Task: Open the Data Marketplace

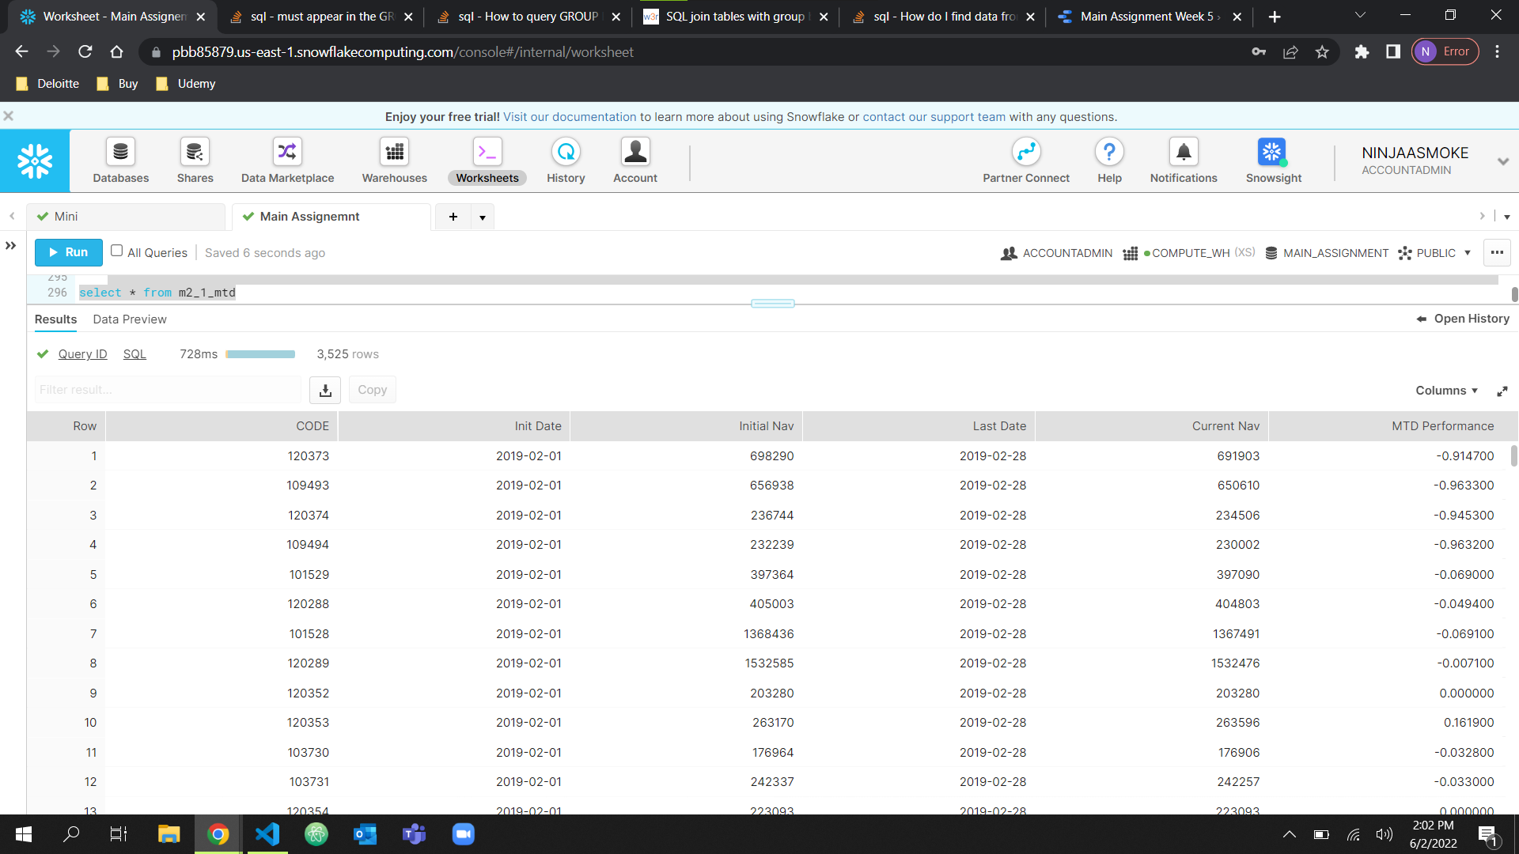Action: [x=286, y=160]
